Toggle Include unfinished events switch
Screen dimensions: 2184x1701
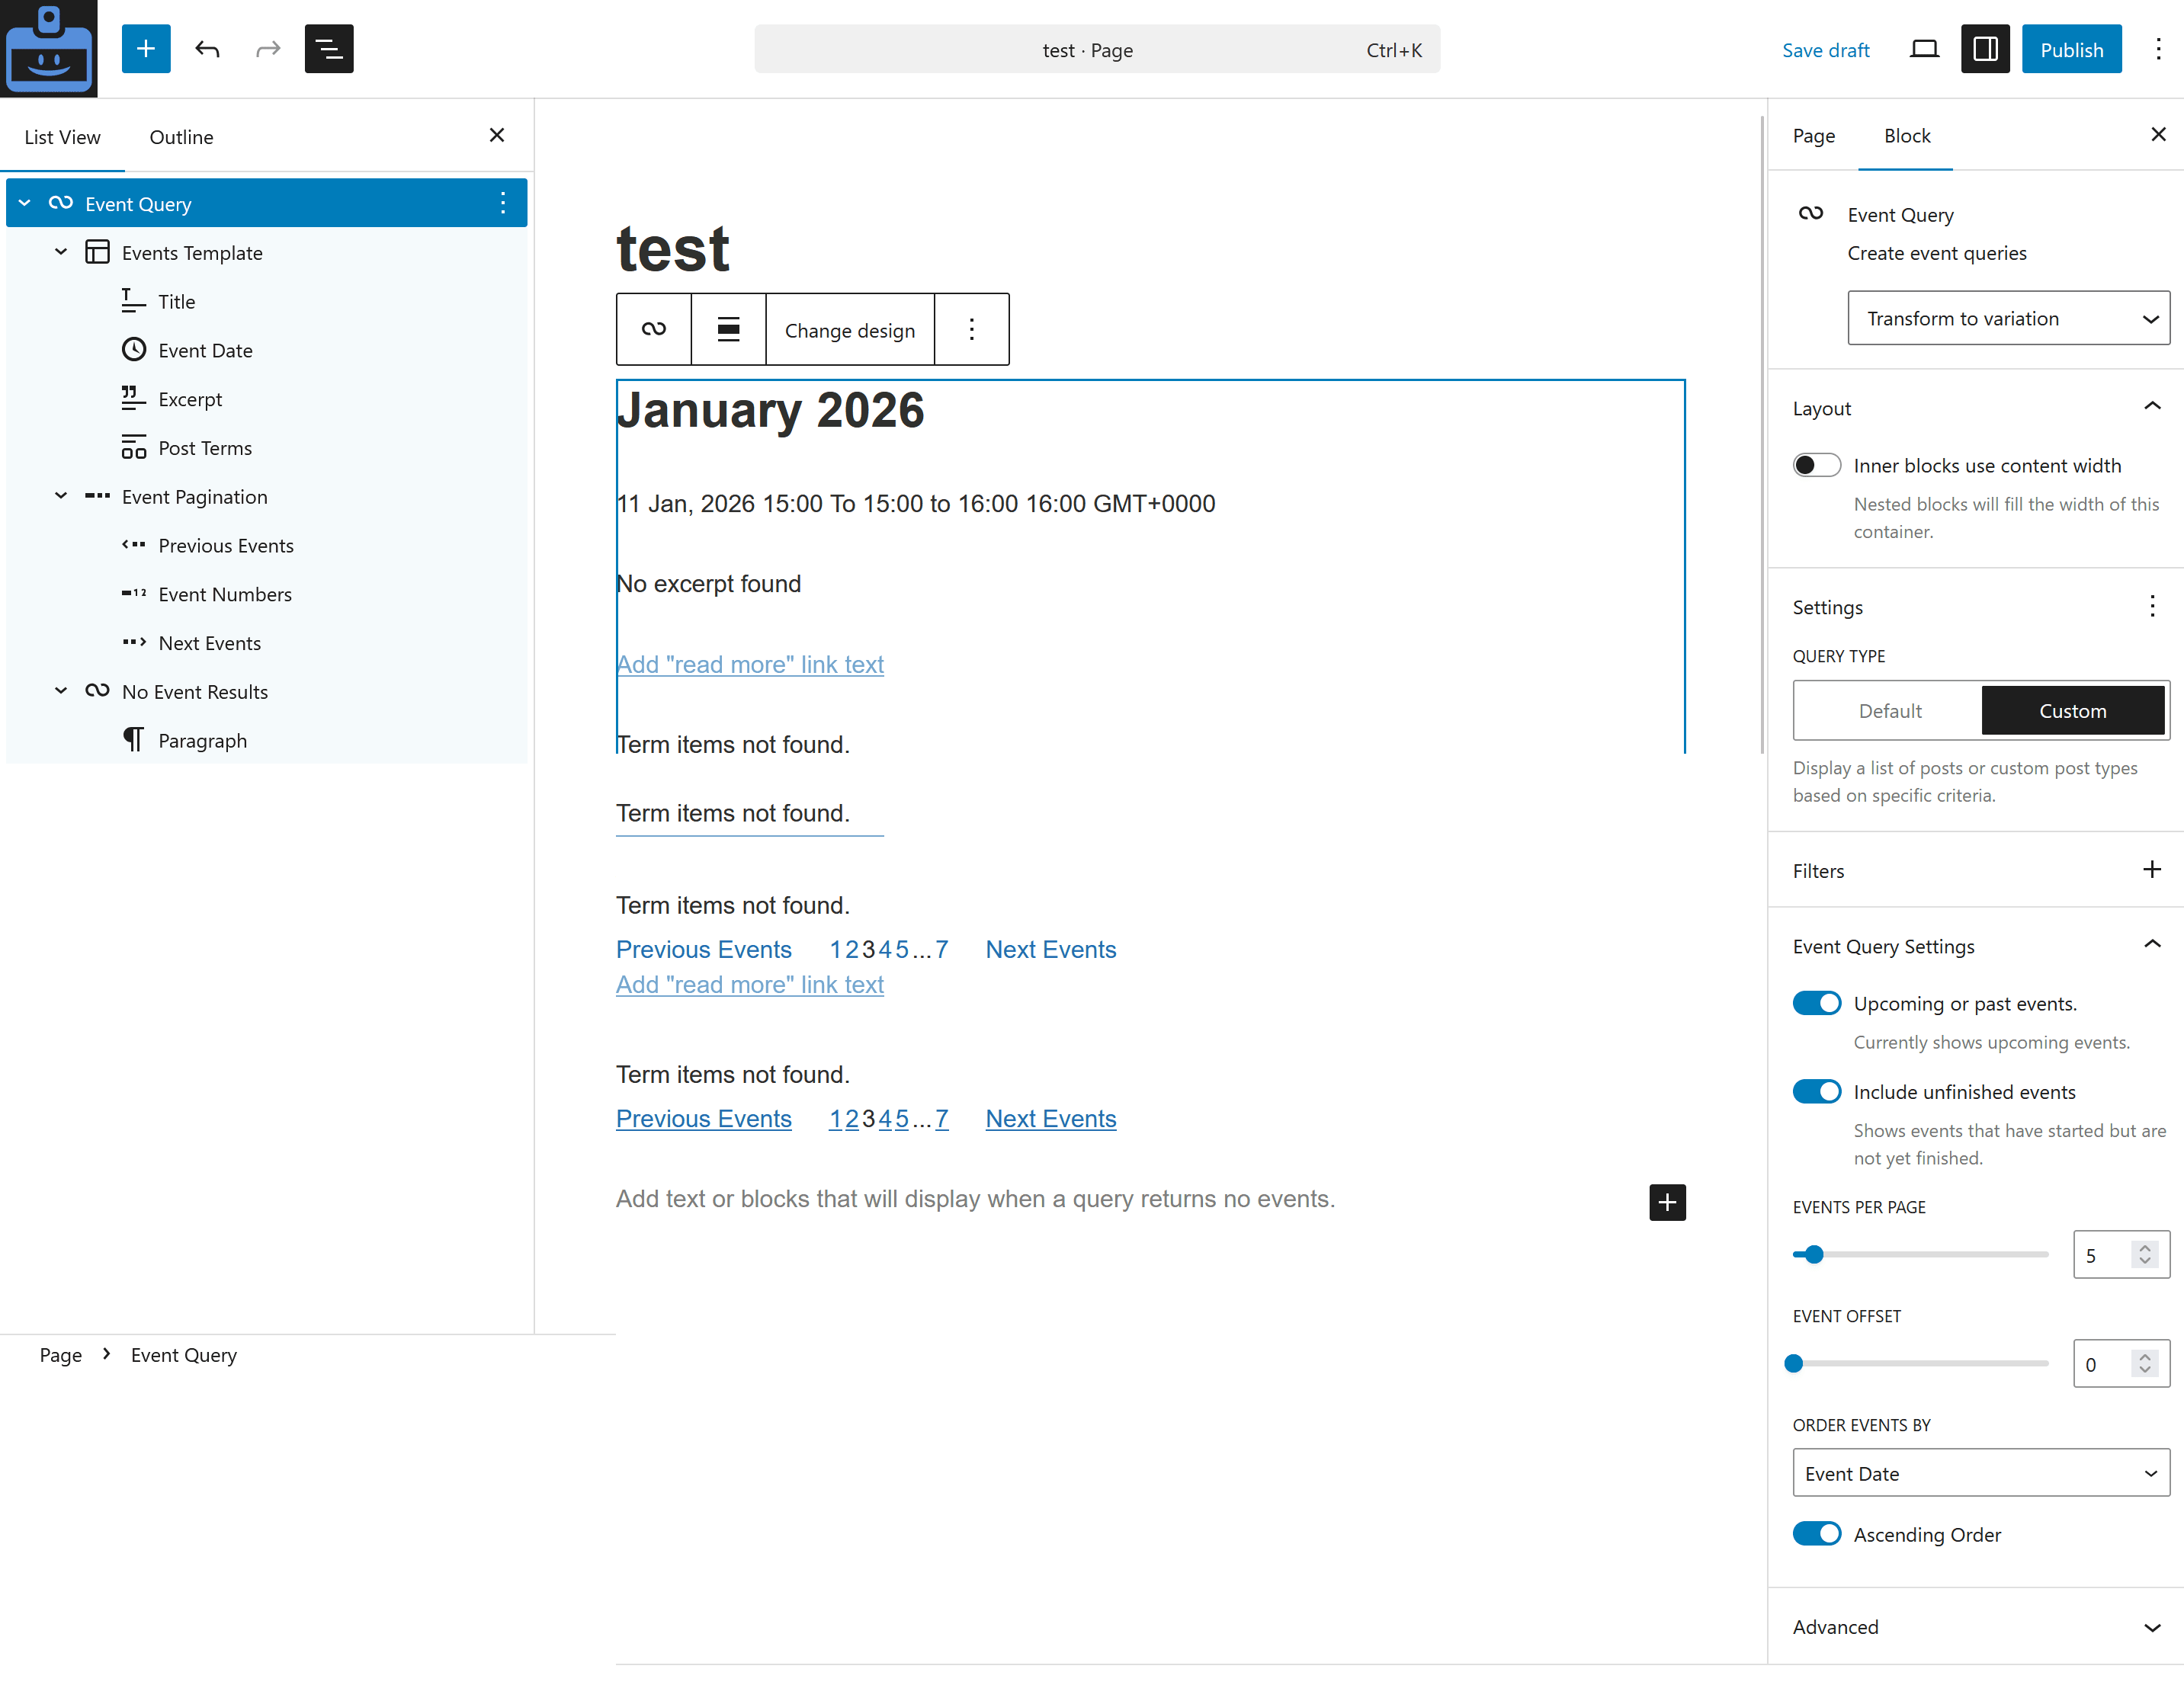click(x=1816, y=1092)
